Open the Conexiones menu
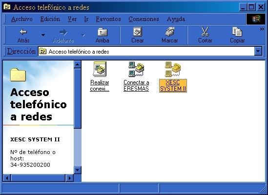Viewport: 268px width, 195px height. [144, 19]
